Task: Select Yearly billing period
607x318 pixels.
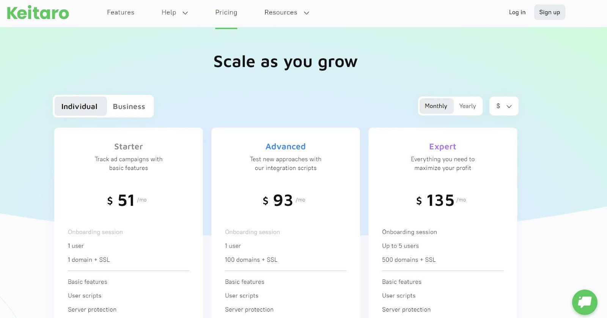Action: pos(467,106)
